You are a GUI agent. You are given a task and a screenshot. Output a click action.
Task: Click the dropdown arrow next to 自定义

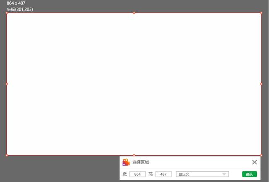[224, 174]
